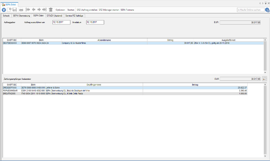
Task: Switch to the SEPA Überweisung tab
Action: [x=22, y=16]
